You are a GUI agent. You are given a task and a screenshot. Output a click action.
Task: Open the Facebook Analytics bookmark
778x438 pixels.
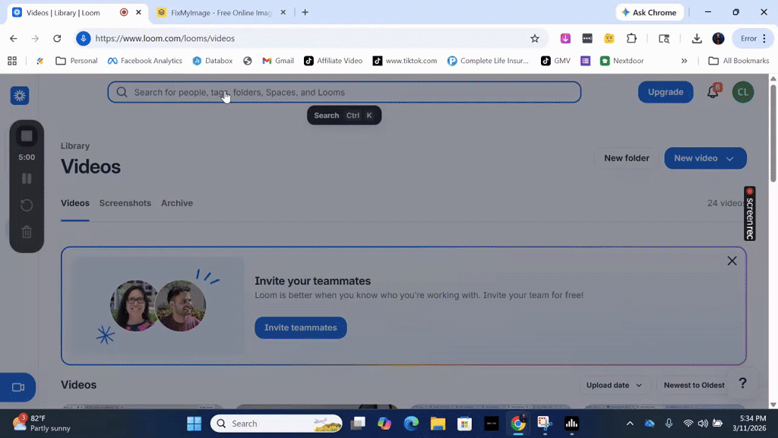click(x=145, y=61)
